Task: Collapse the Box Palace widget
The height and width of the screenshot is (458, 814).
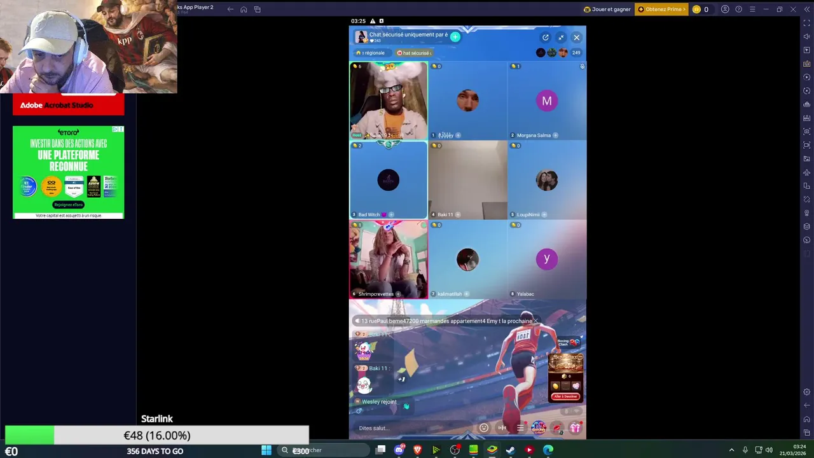Action: tap(580, 356)
